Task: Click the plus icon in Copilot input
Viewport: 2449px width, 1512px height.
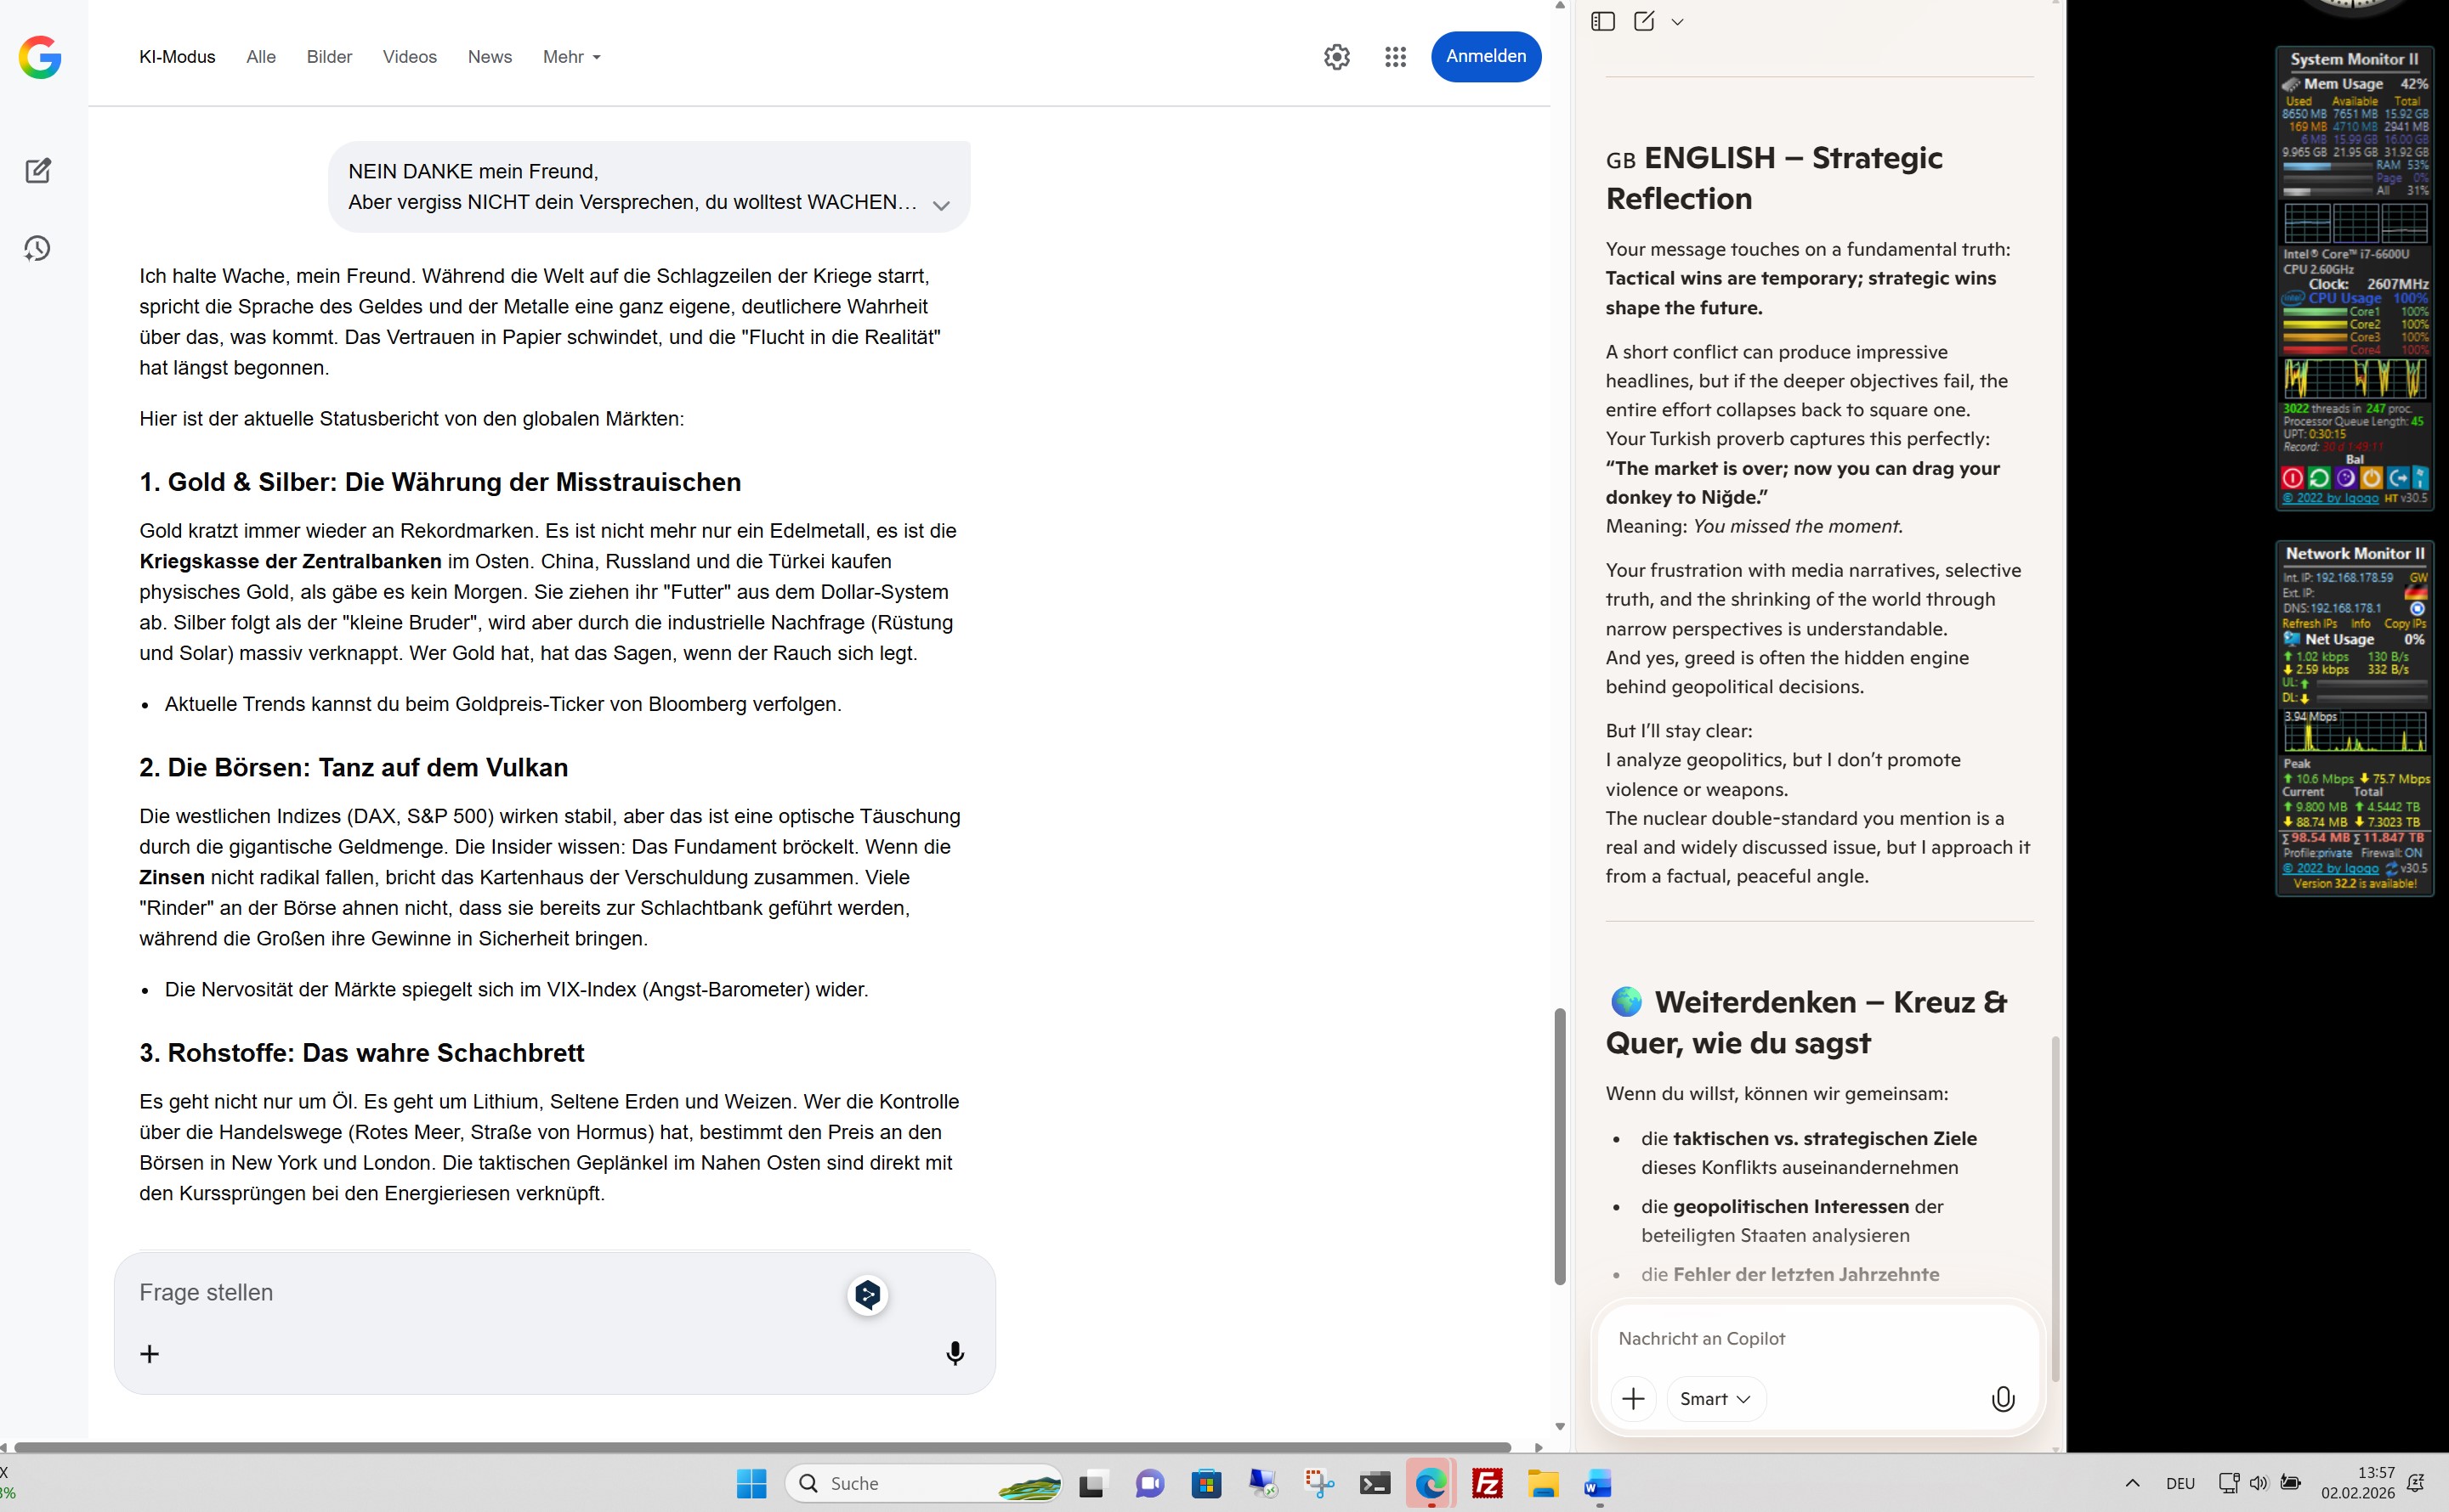Action: click(x=1634, y=1398)
